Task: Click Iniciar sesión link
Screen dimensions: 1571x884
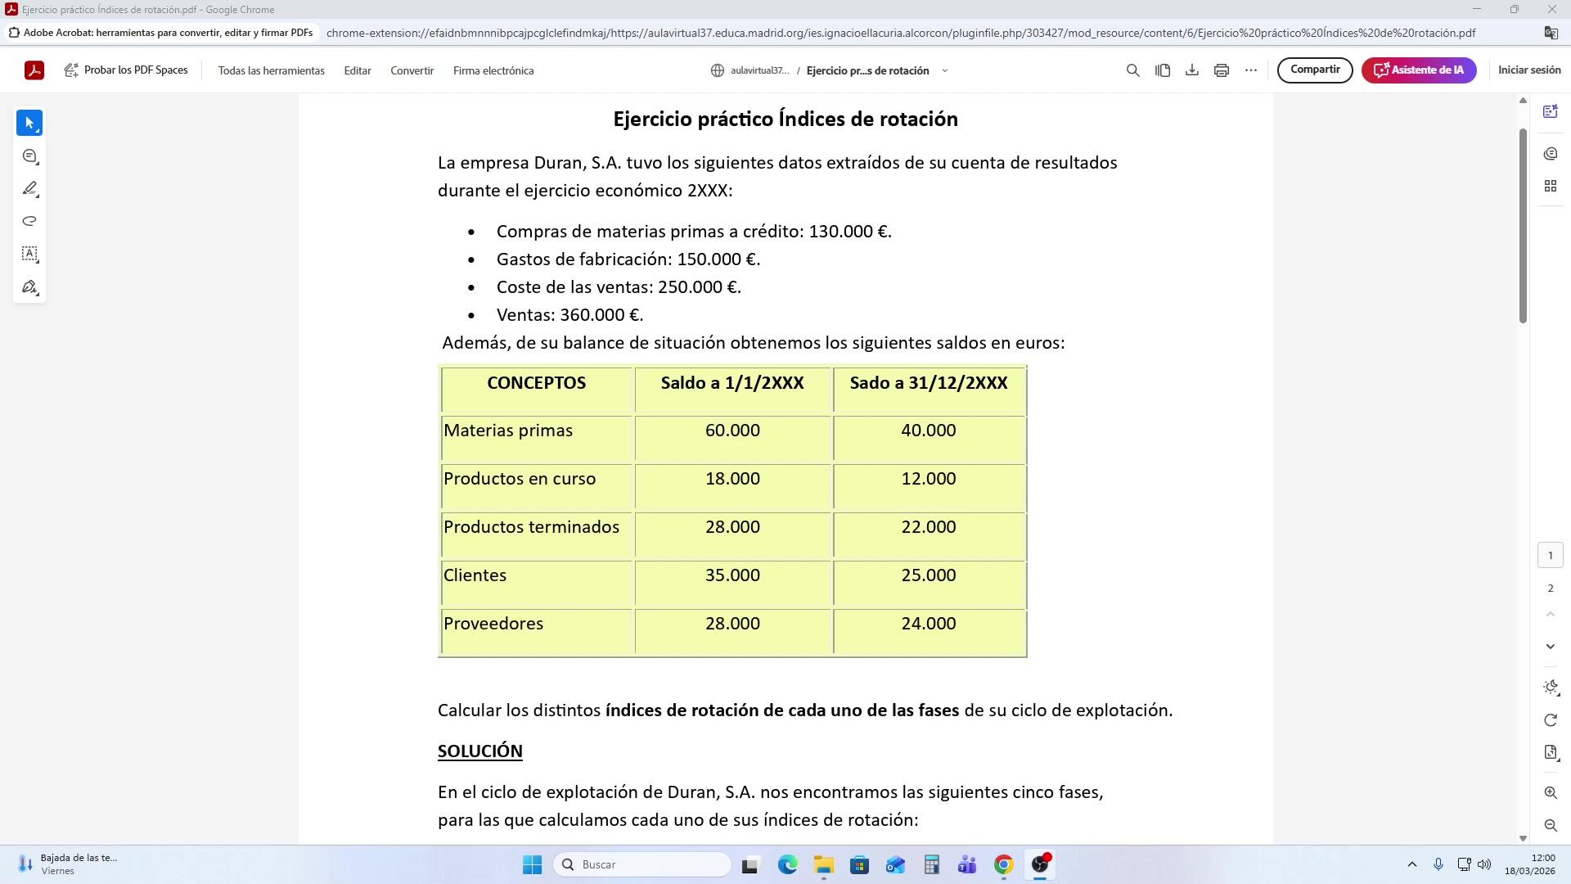Action: pos(1528,70)
